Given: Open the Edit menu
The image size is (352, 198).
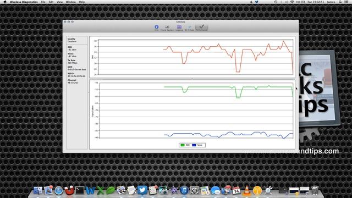Looking at the screenshot, I should click(x=51, y=2).
